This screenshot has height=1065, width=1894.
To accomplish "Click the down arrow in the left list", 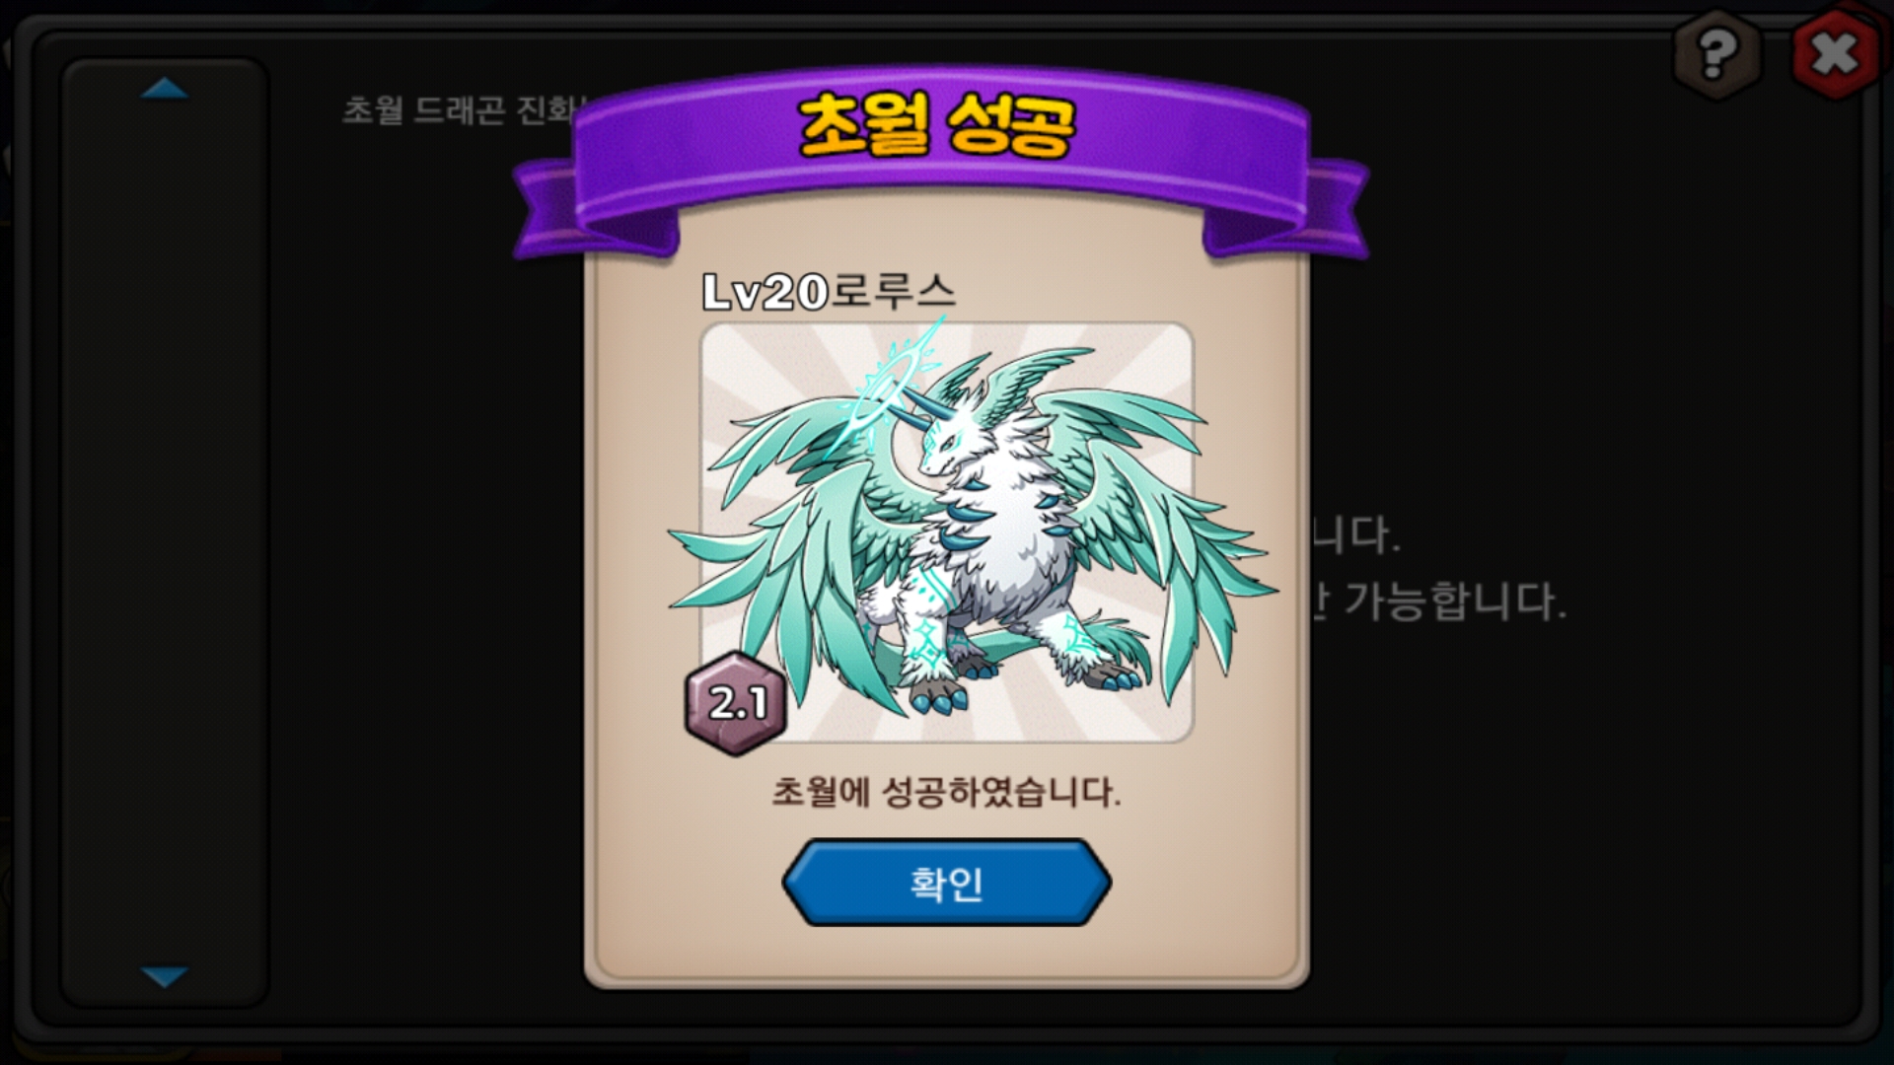I will pyautogui.click(x=165, y=977).
